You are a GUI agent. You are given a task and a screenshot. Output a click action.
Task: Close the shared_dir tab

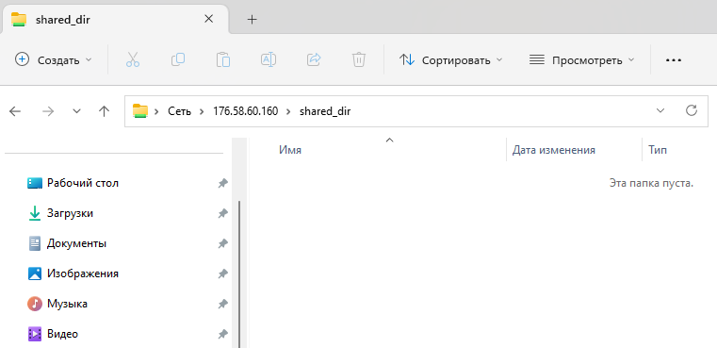click(208, 19)
